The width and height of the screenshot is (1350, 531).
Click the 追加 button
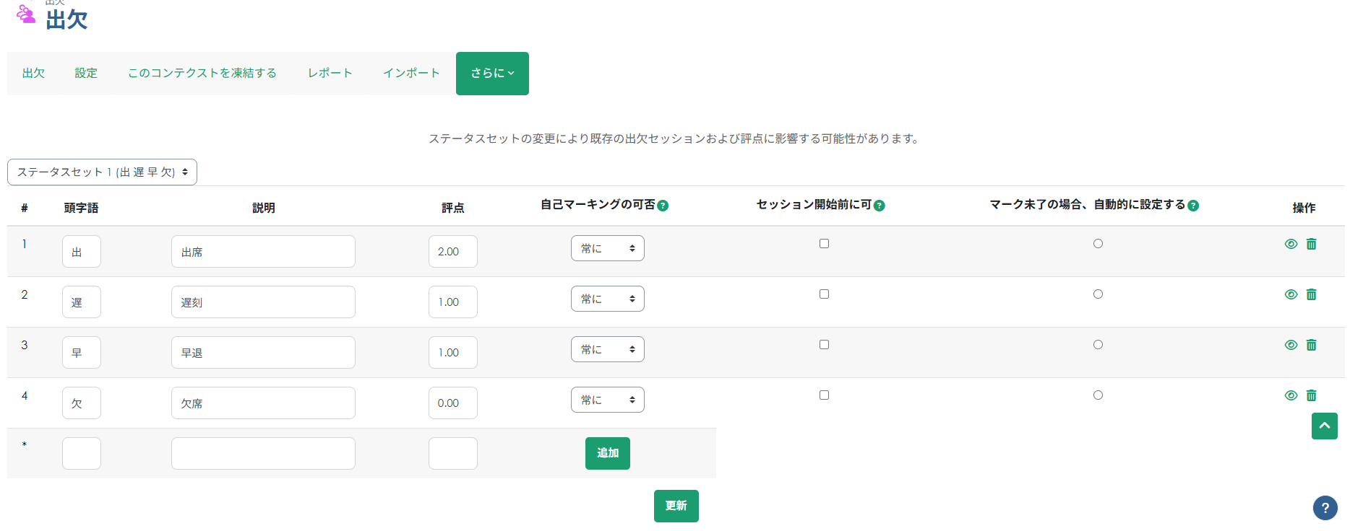coord(607,453)
